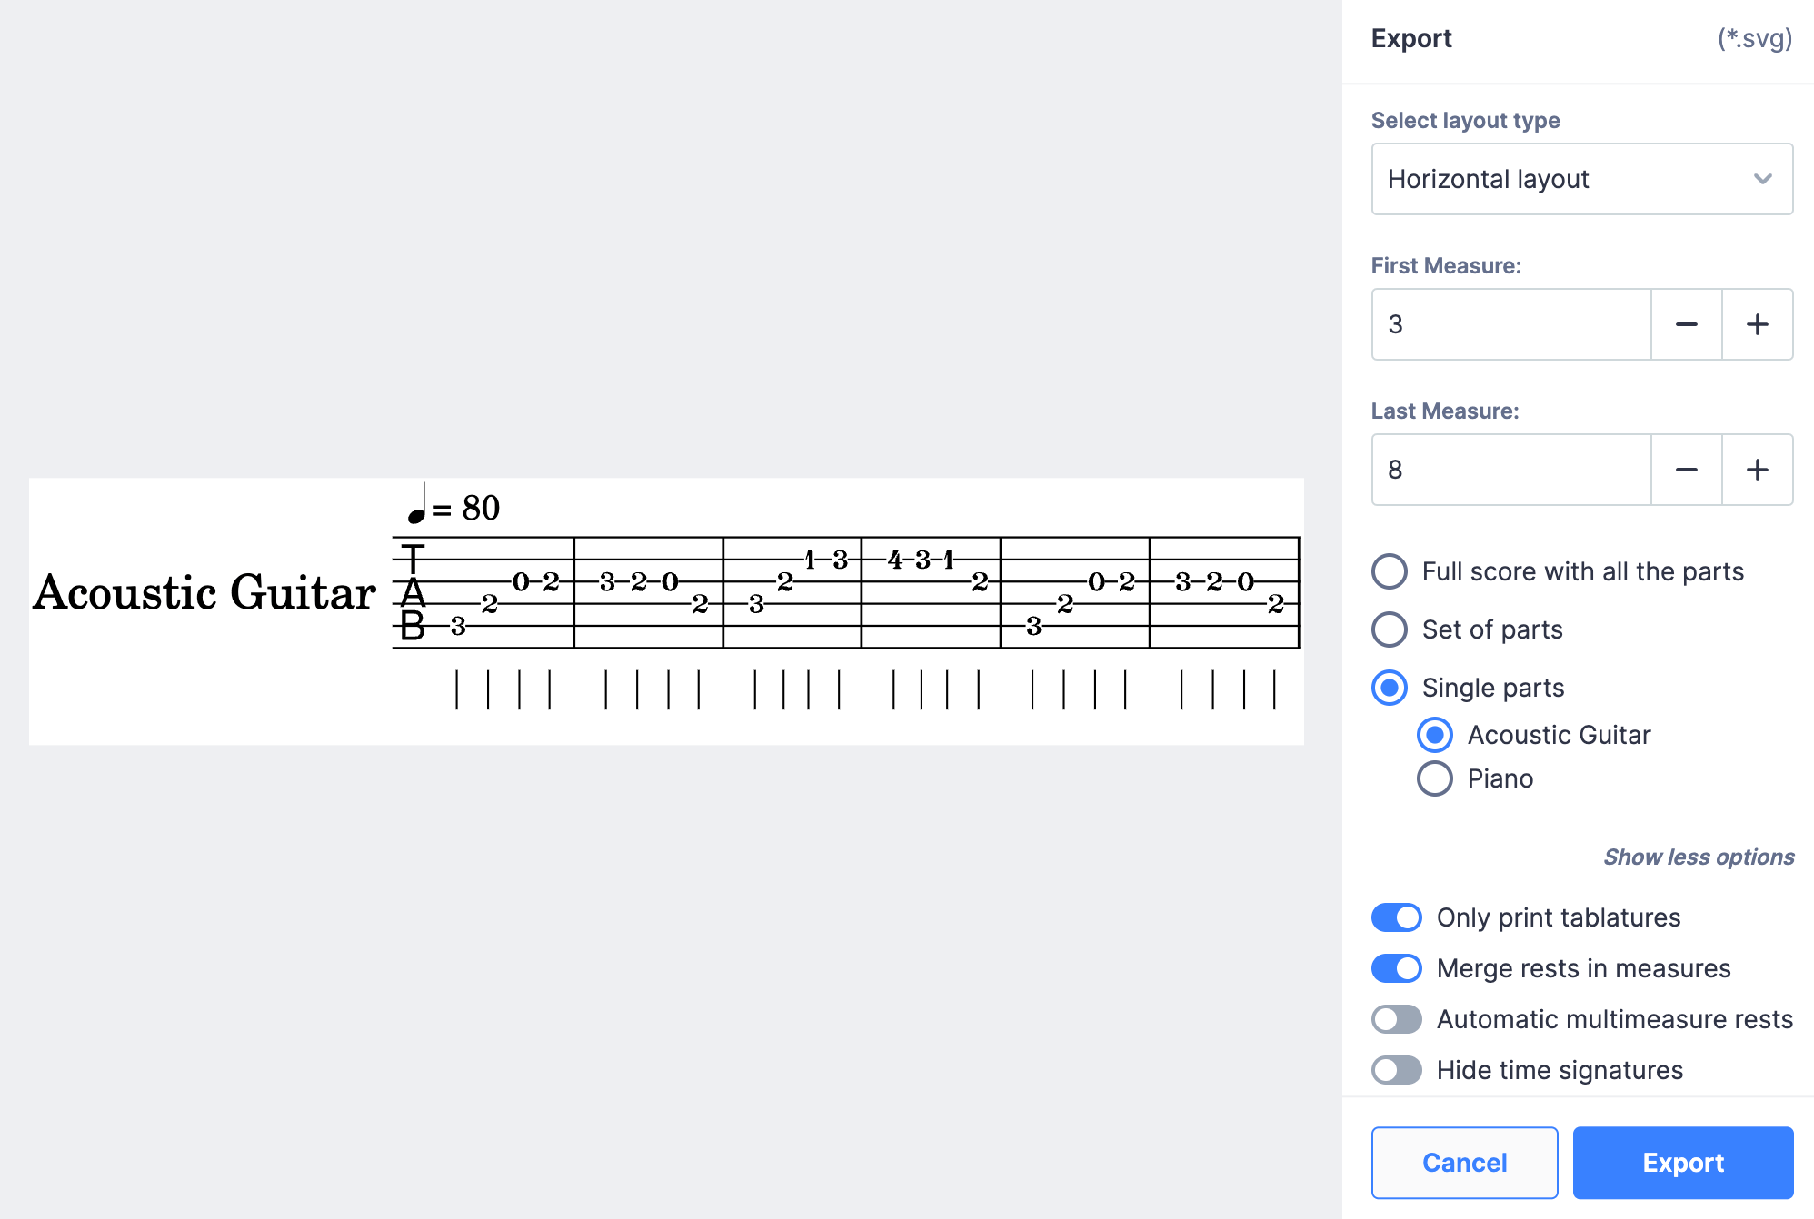Screen dimensions: 1814x1219
Task: Decrease First Measure with minus button
Action: (1687, 324)
